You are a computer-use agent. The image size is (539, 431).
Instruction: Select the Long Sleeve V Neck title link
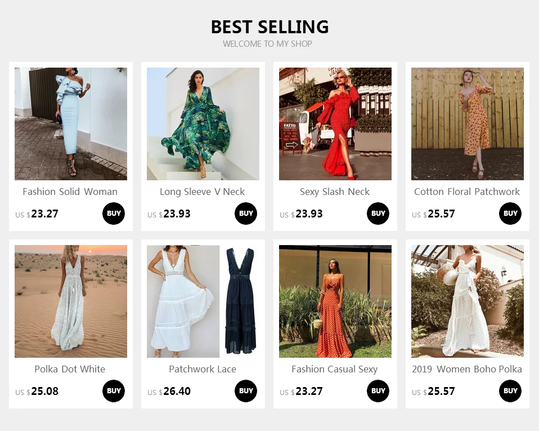click(202, 192)
